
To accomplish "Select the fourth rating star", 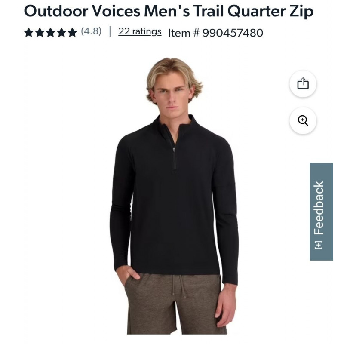I will pyautogui.click(x=61, y=32).
